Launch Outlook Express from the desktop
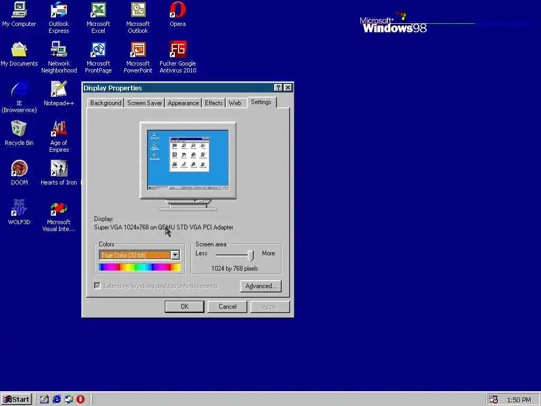The image size is (541, 406). point(59,17)
